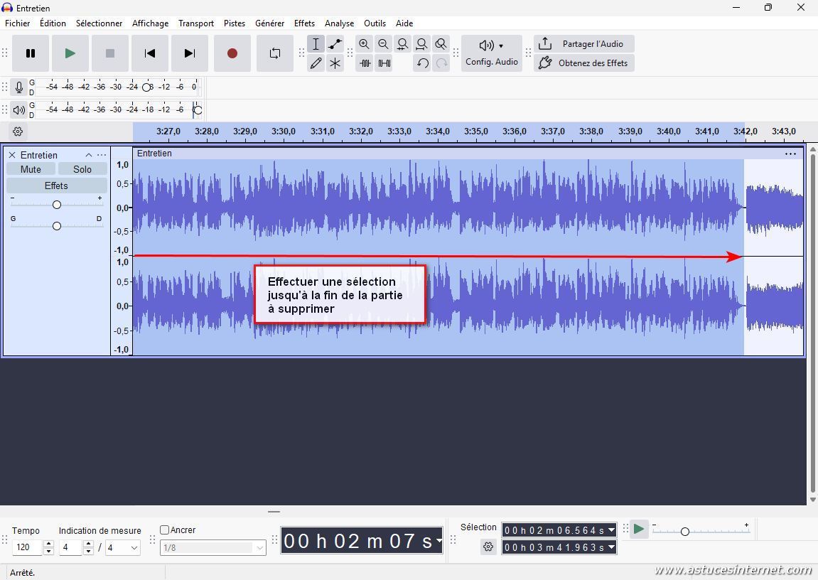Viewport: 818px width, 580px height.
Task: Click the Obtenez des Effets button
Action: pyautogui.click(x=583, y=63)
